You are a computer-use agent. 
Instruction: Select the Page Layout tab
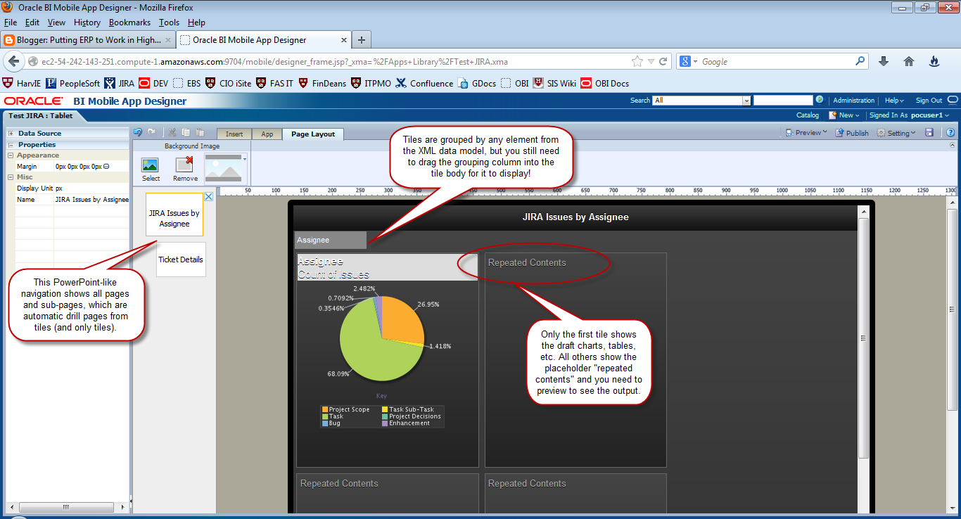pyautogui.click(x=313, y=134)
